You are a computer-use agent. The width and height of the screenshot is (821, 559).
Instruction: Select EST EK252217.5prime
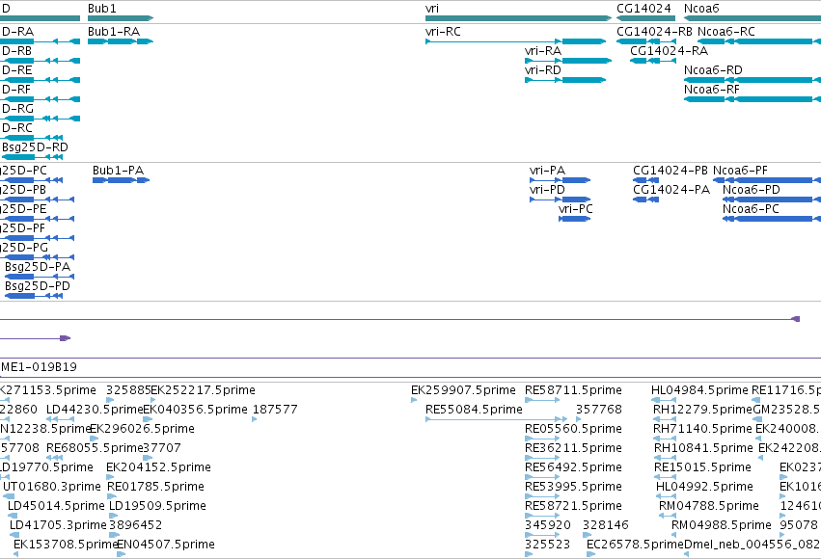(204, 390)
